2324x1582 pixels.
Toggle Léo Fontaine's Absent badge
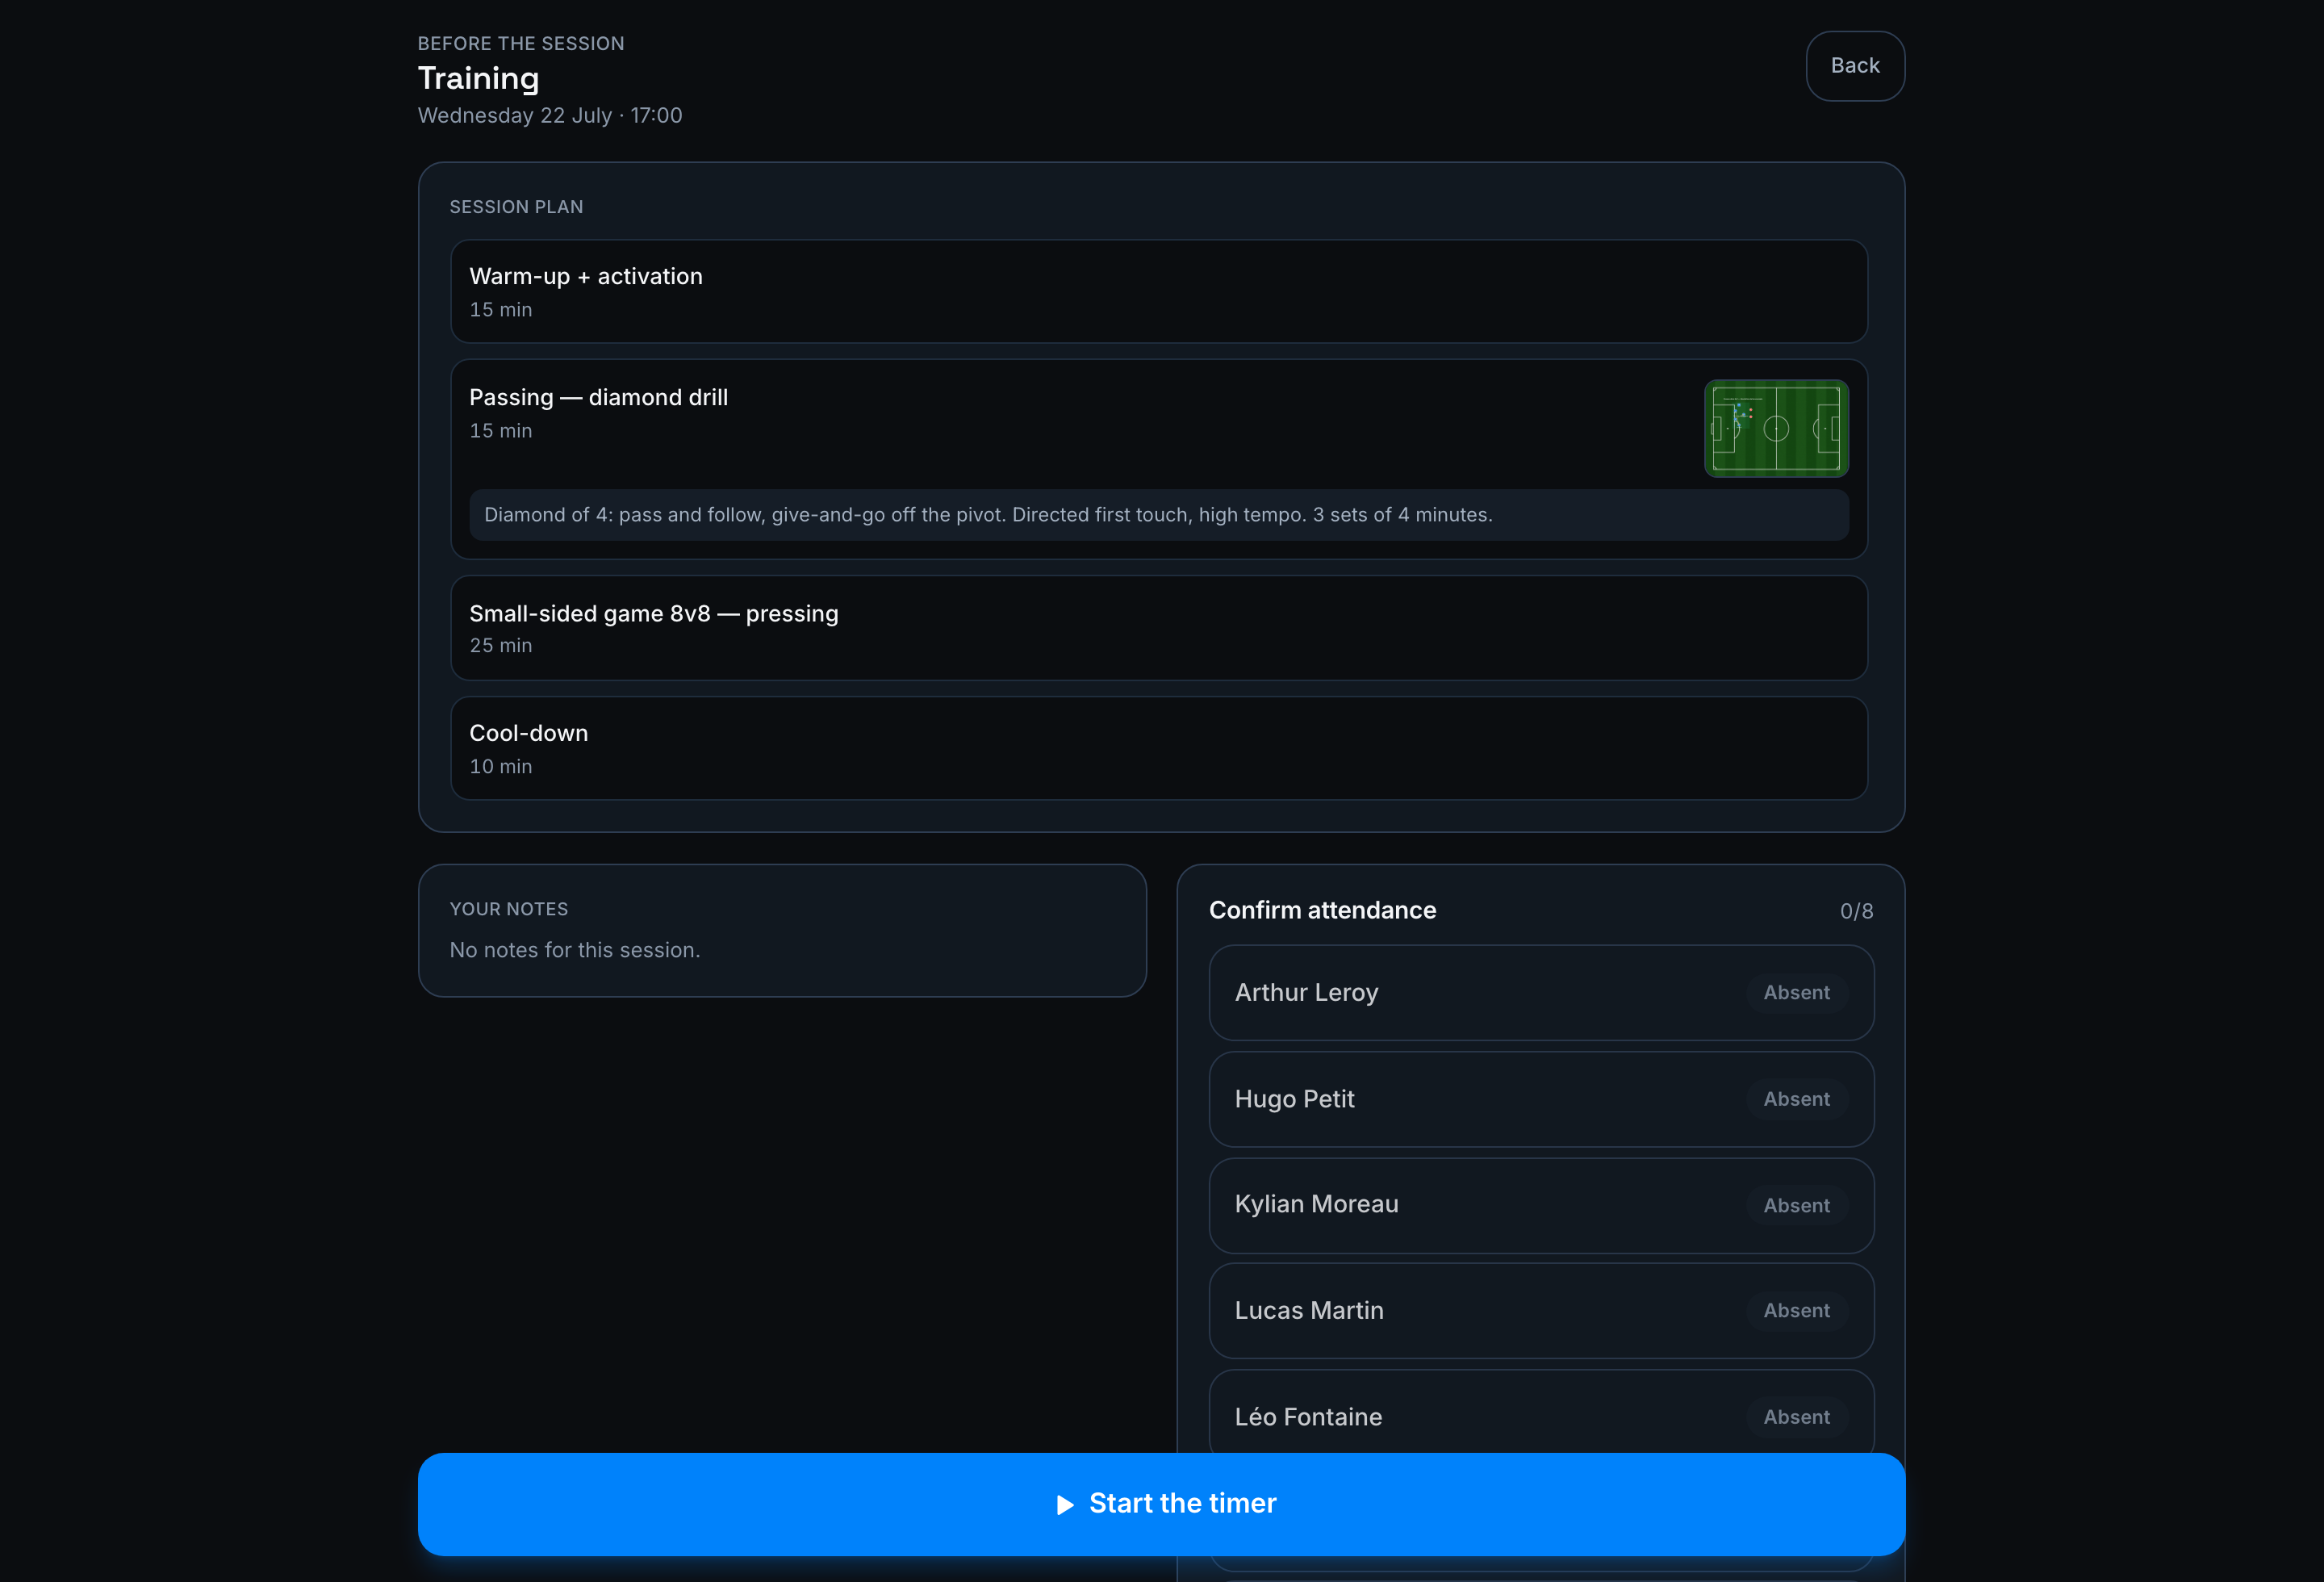pyautogui.click(x=1796, y=1417)
